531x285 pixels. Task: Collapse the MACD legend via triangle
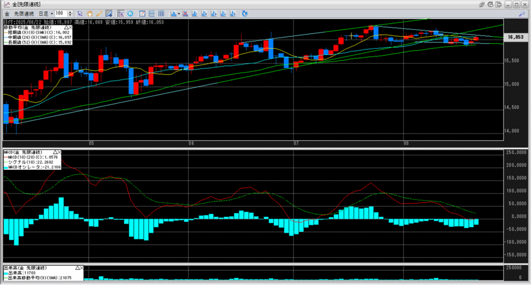pyautogui.click(x=55, y=152)
